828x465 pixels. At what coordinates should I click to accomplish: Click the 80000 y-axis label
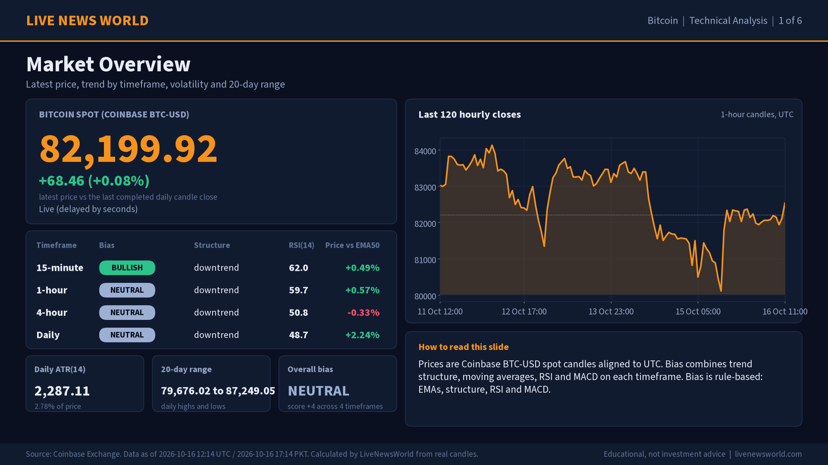[x=425, y=296]
